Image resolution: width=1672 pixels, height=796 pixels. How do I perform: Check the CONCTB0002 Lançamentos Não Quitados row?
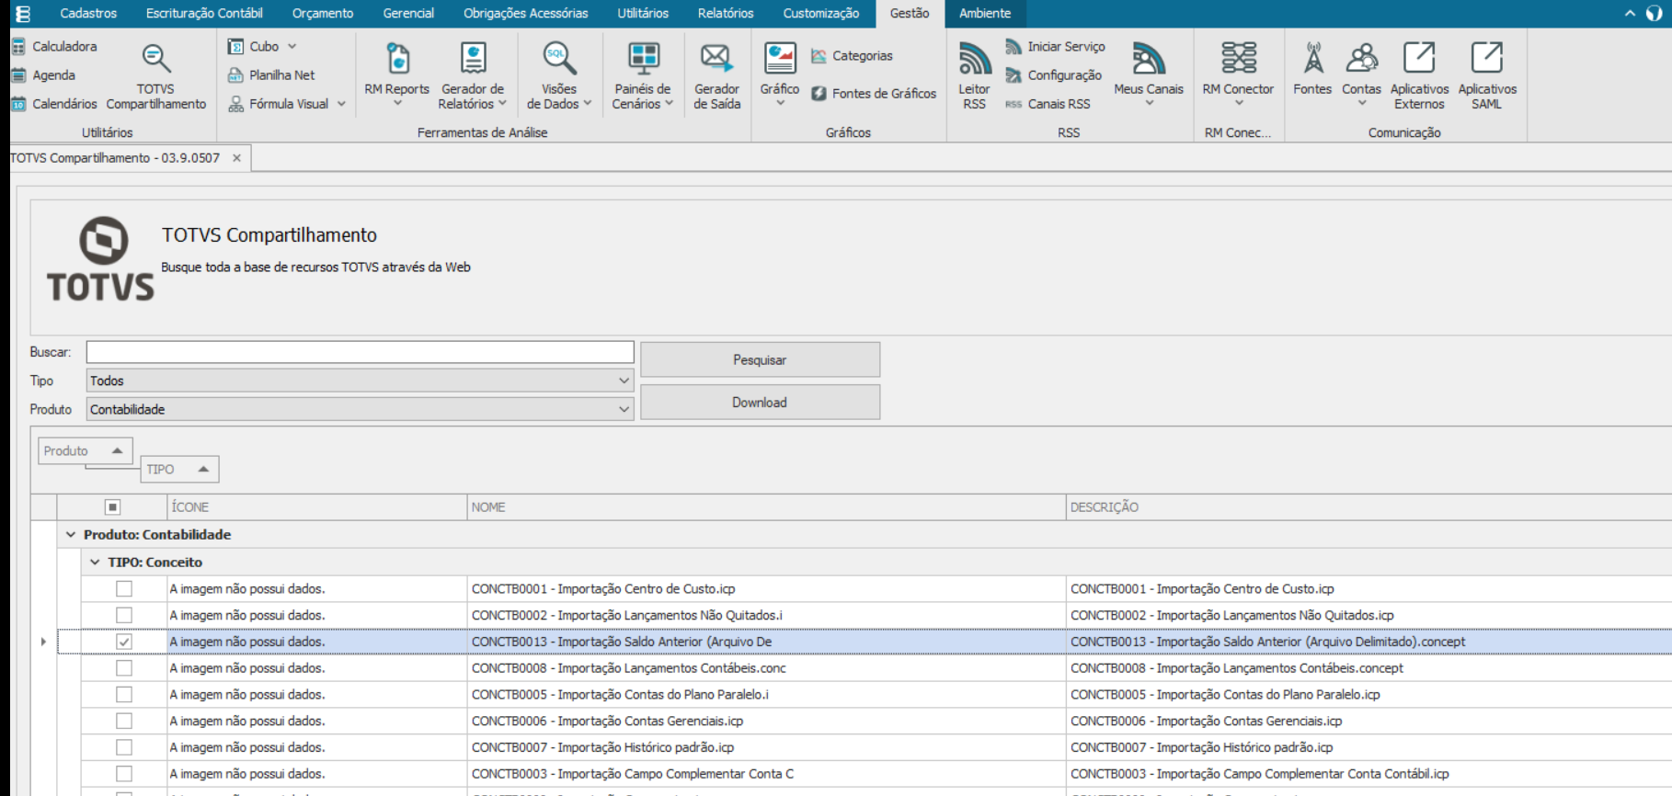[x=124, y=616]
